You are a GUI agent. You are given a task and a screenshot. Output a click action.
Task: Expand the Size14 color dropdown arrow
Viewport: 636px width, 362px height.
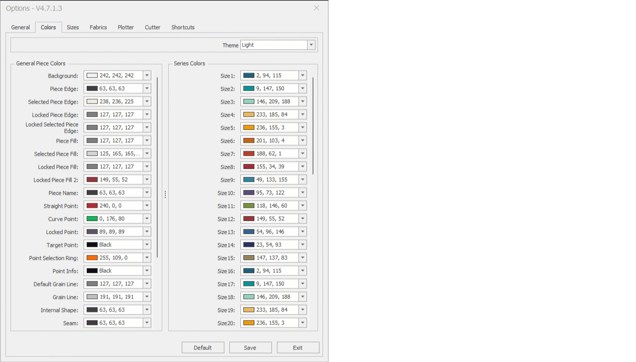click(x=302, y=245)
